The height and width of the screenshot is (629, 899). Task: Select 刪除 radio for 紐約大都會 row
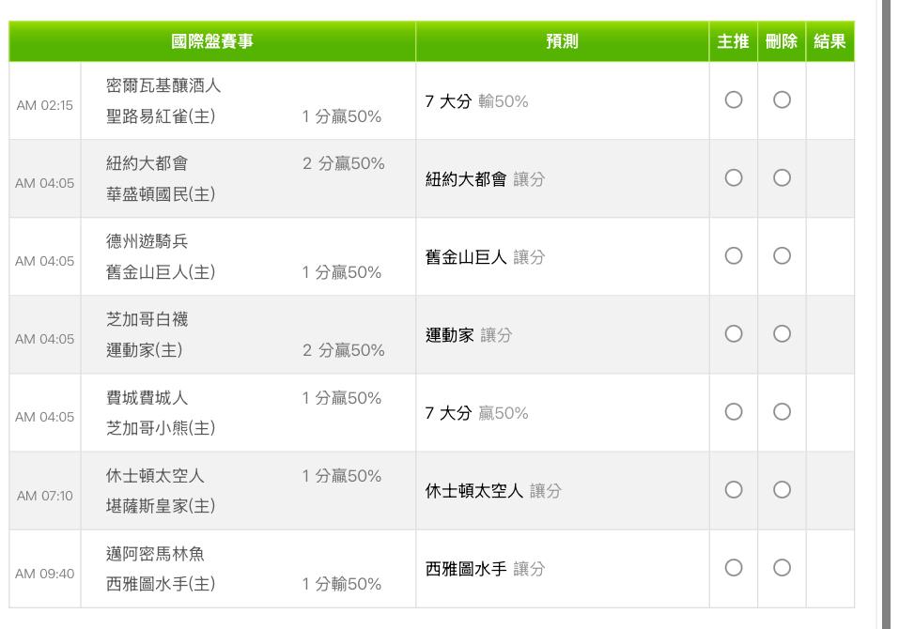tap(782, 178)
